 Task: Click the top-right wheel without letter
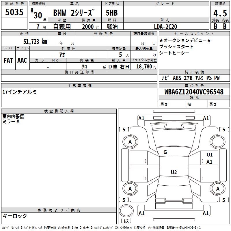click(x=218, y=142)
